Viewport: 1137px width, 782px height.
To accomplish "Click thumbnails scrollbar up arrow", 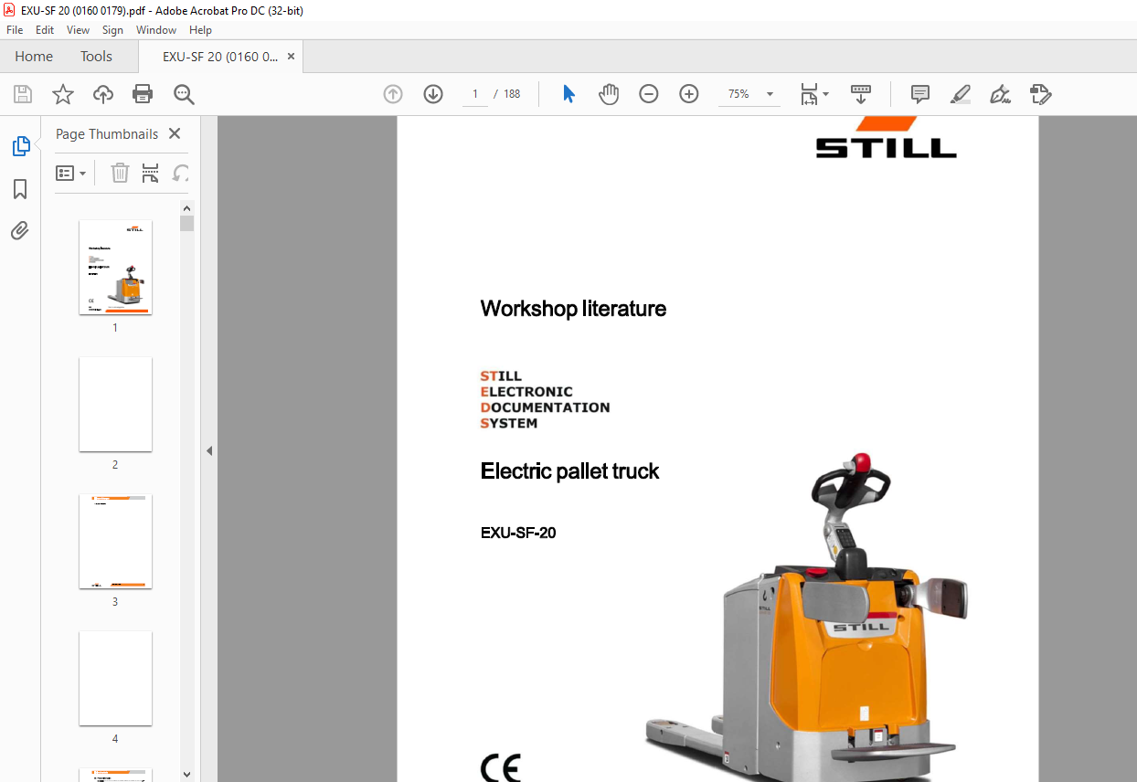I will tap(186, 208).
